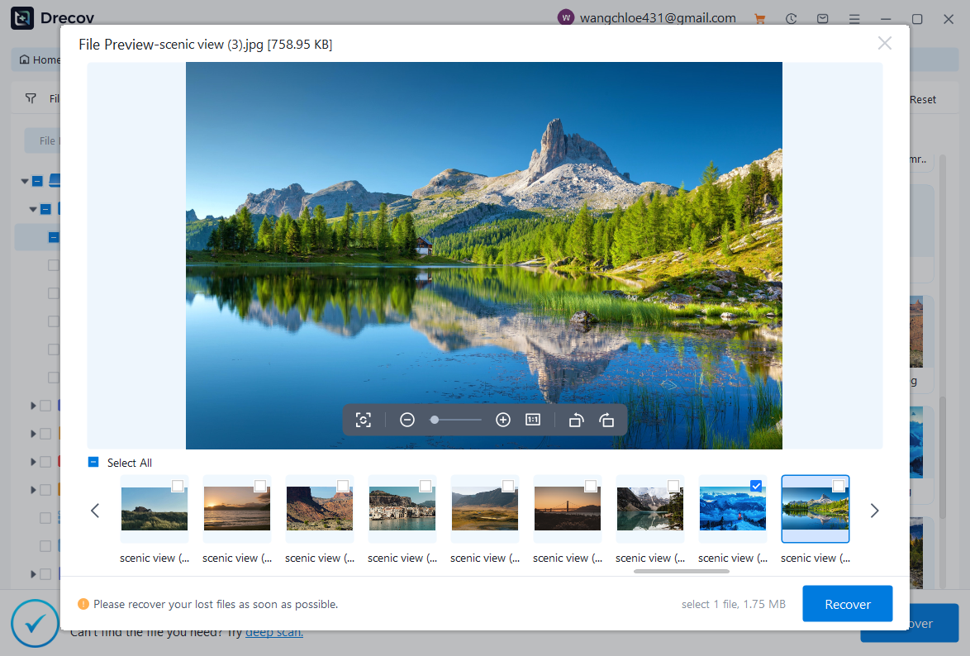
Task: Click the fit-to-window preview icon
Action: coord(363,420)
